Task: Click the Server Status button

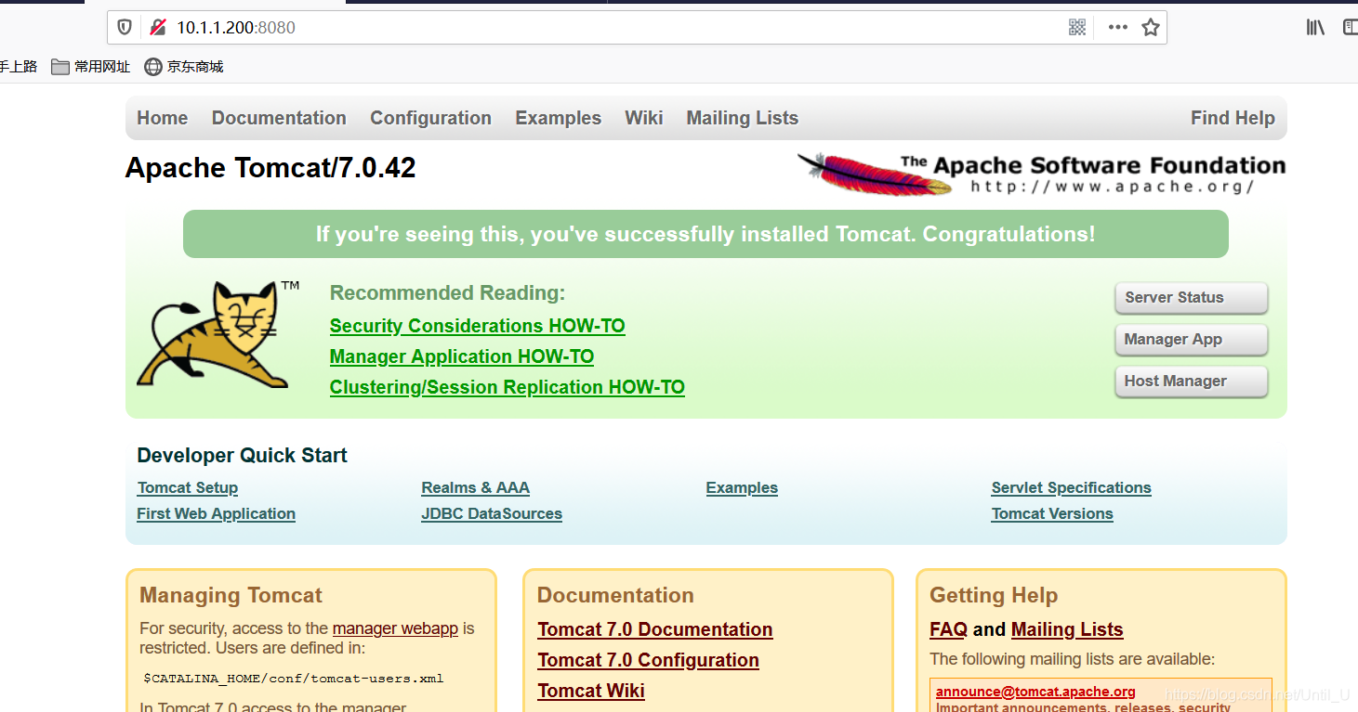Action: coord(1191,298)
